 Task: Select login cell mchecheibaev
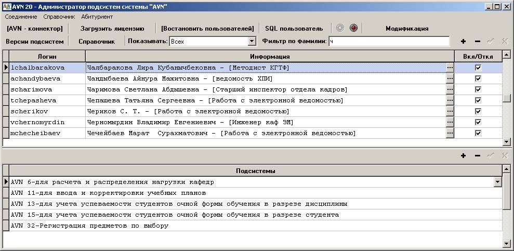(47, 133)
